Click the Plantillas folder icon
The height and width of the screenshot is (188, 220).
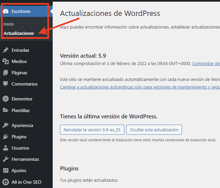6,110
